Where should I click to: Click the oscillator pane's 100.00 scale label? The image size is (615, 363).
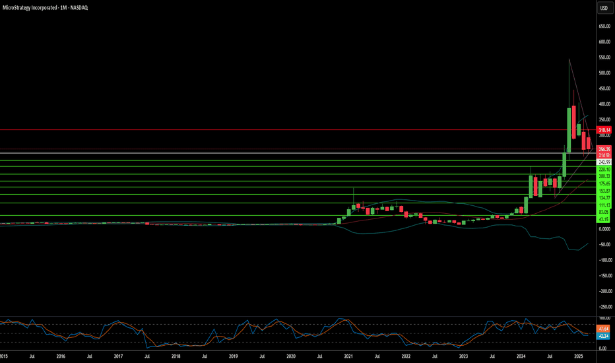tap(604, 318)
